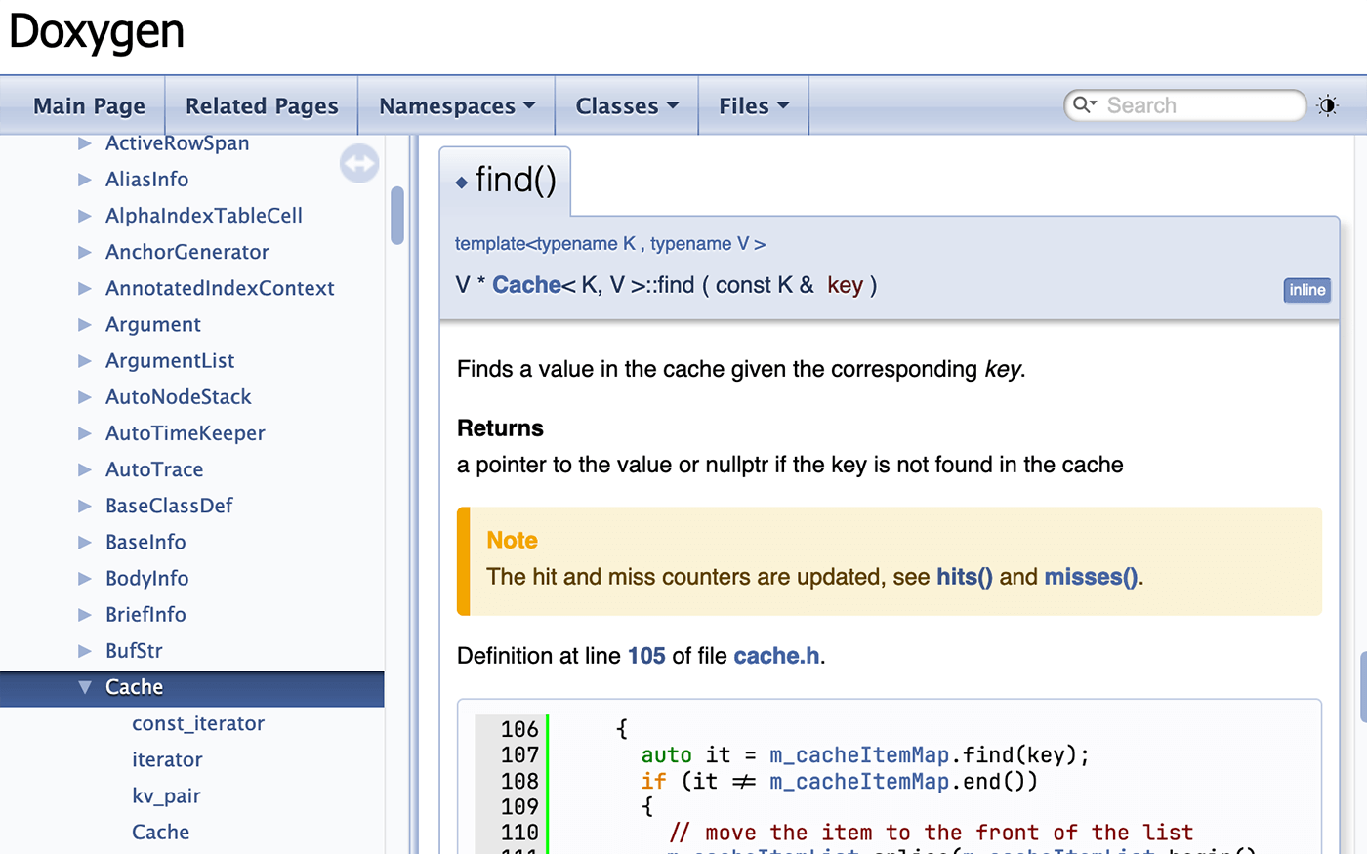The image size is (1367, 854).
Task: Open the AliasInfo class page
Action: 146,180
